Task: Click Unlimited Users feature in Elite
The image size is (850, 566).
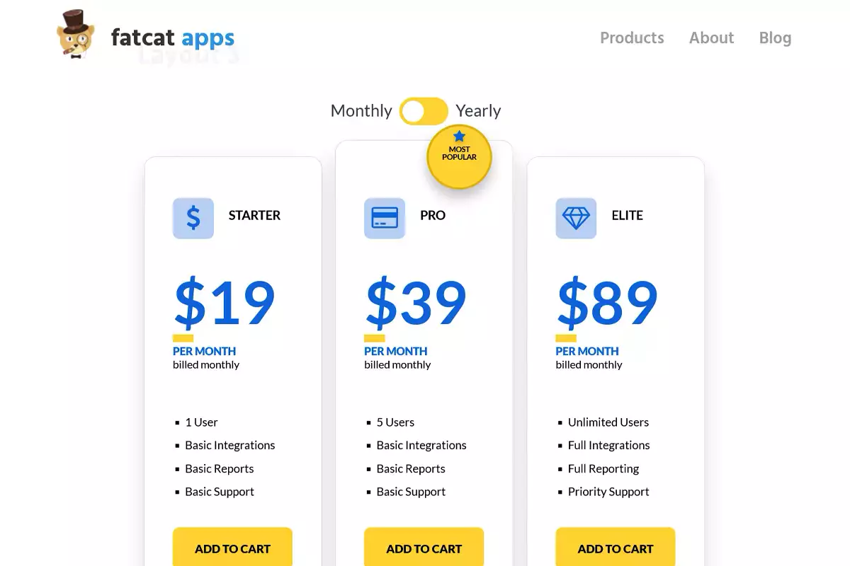Action: tap(608, 422)
